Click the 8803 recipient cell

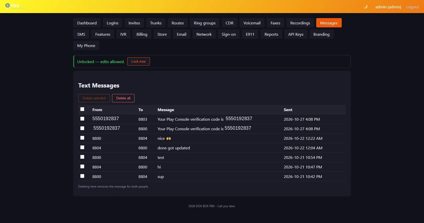coord(143,119)
